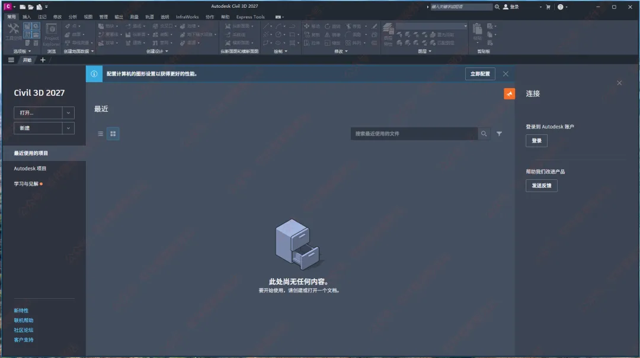Open the 插入 ribbon tab
Screen dimensions: 640x358
pos(27,17)
